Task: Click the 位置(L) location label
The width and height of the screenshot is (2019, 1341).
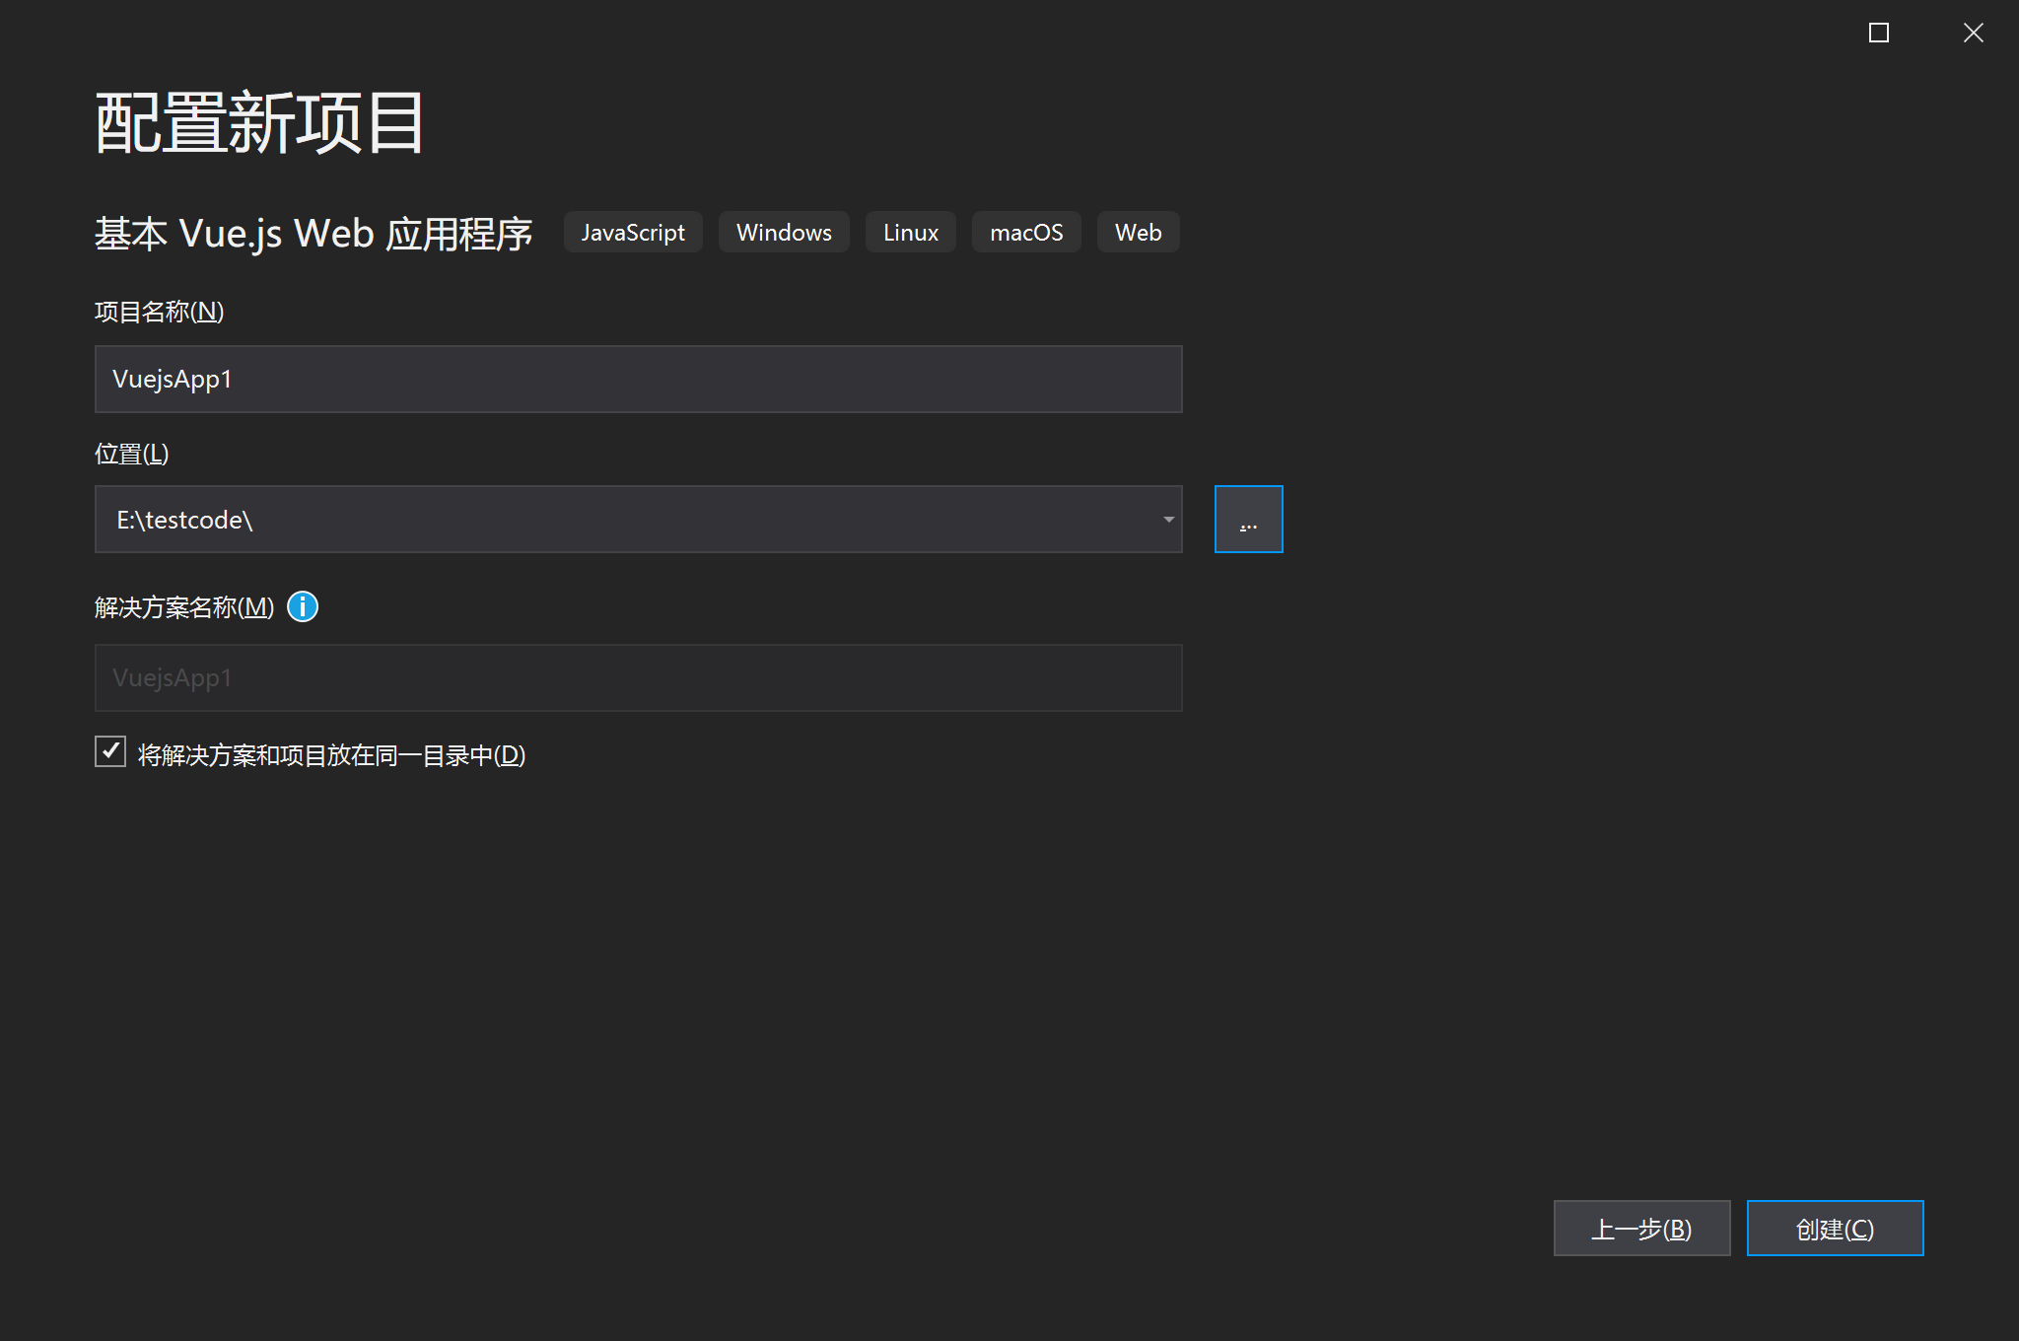Action: 132,454
